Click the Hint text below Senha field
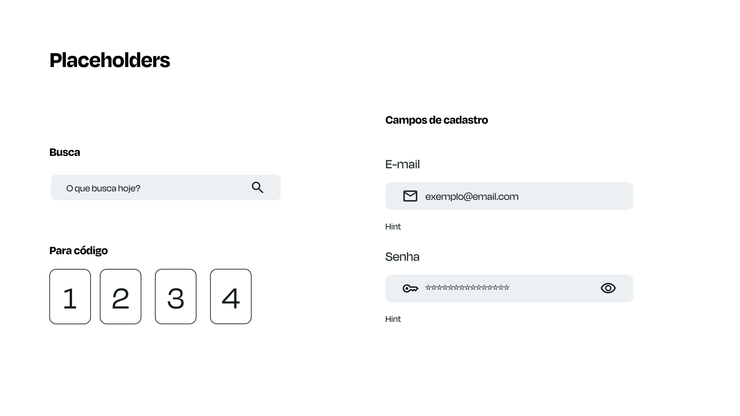The width and height of the screenshot is (740, 416). [393, 319]
